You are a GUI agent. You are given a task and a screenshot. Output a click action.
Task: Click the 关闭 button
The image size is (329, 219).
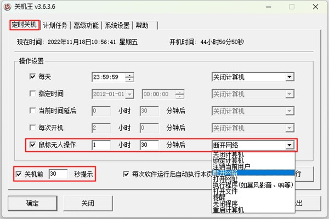(88, 203)
